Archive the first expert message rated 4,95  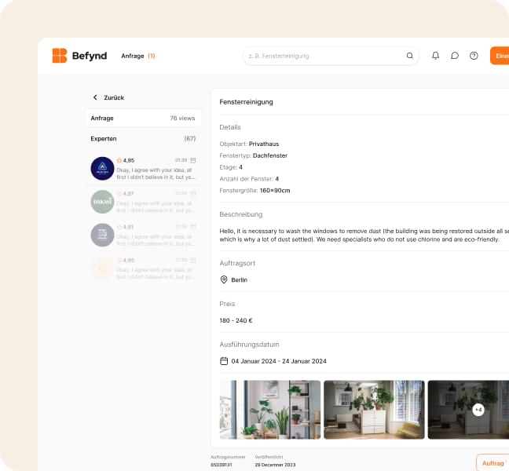(193, 160)
